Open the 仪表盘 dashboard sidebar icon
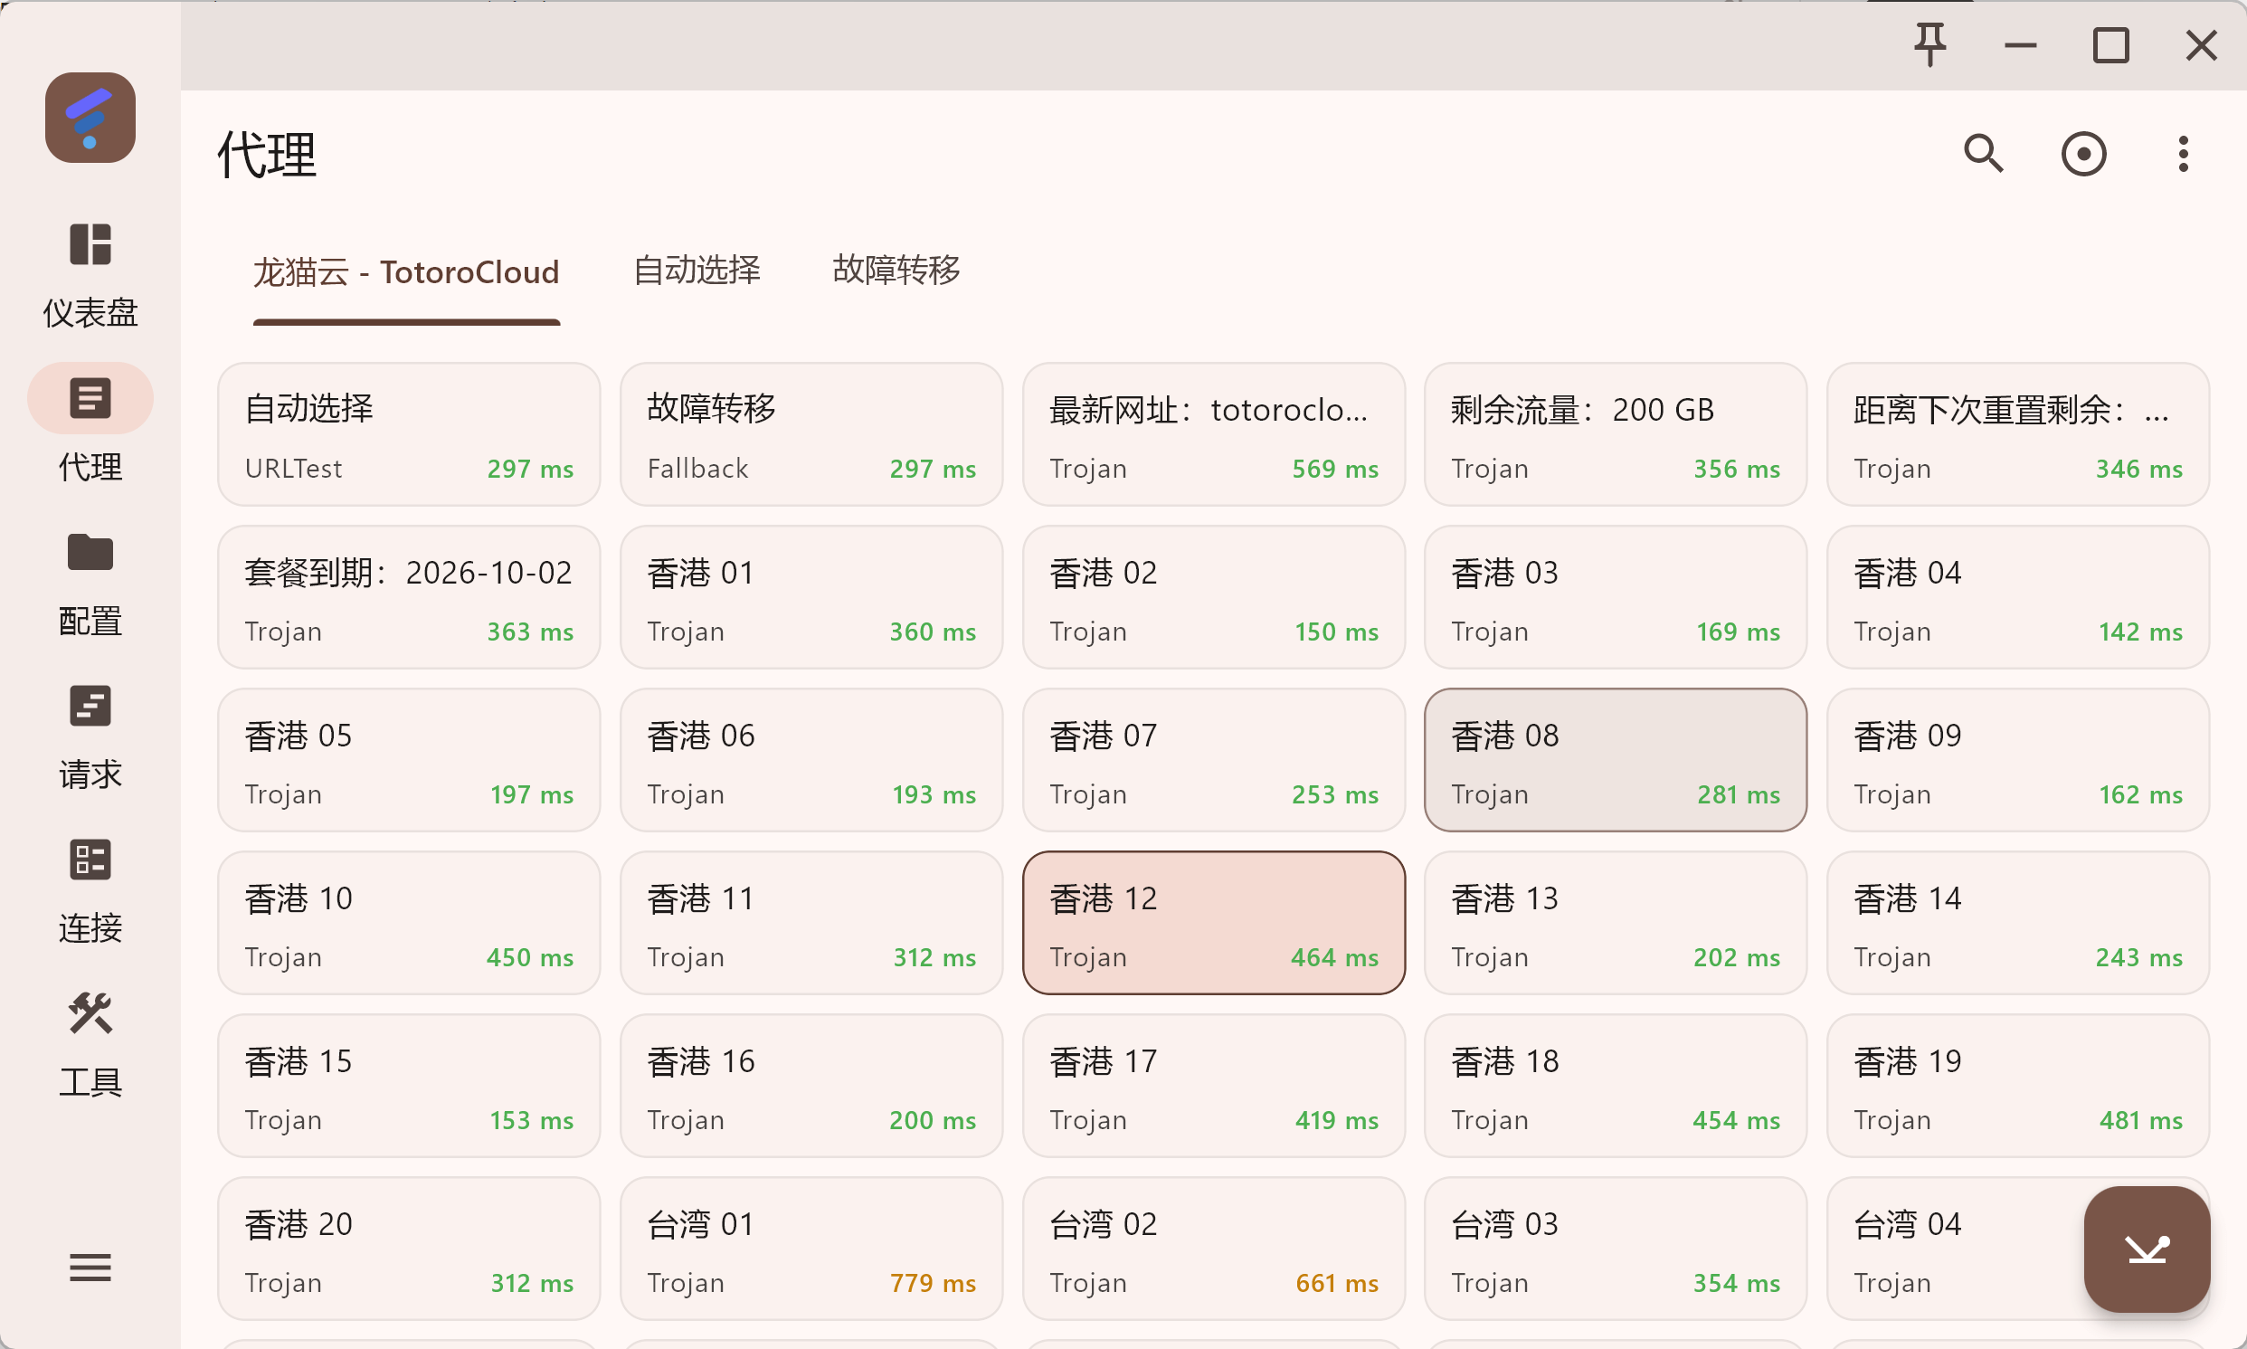The height and width of the screenshot is (1349, 2247). coord(90,244)
